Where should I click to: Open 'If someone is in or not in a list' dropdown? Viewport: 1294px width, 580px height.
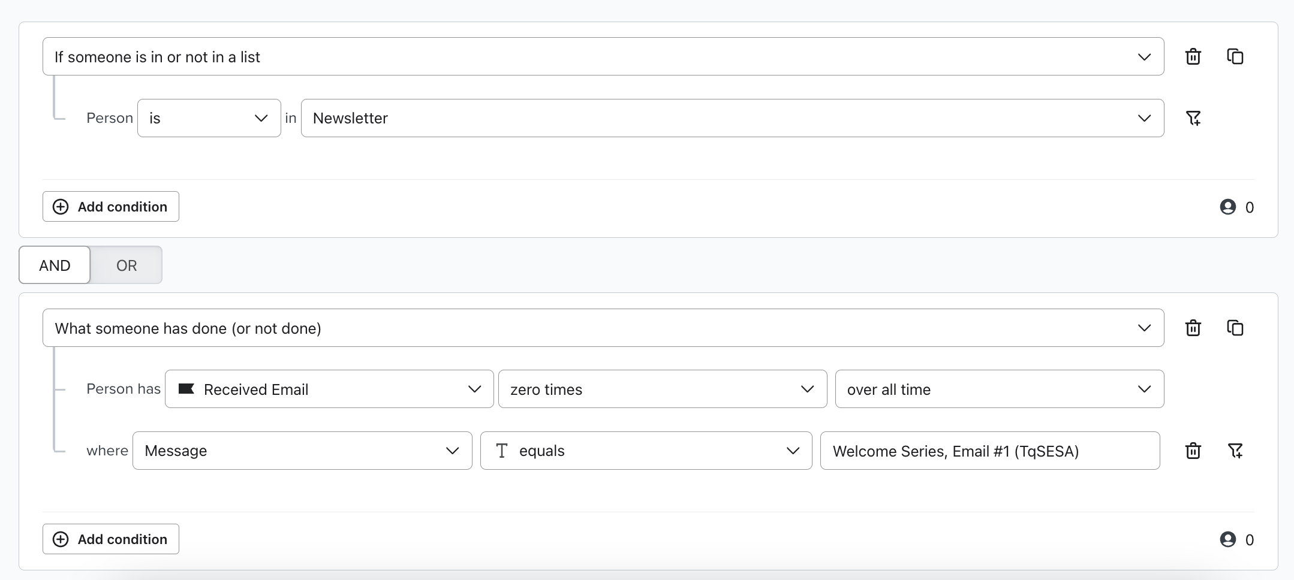click(603, 57)
